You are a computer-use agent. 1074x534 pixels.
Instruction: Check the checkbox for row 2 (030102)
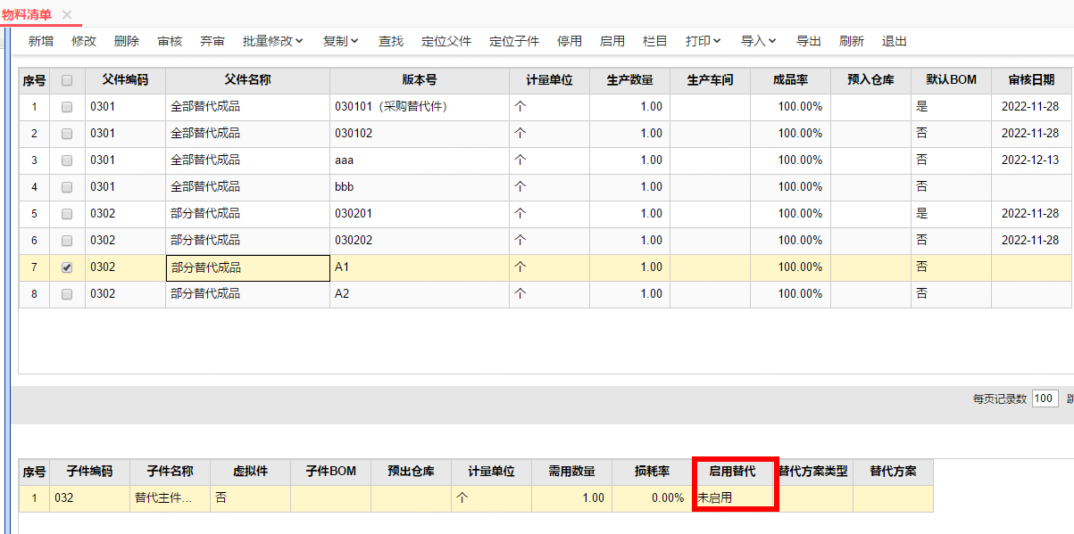67,134
